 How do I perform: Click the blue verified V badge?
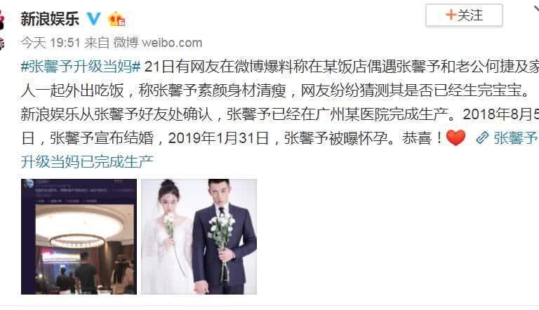(x=93, y=18)
